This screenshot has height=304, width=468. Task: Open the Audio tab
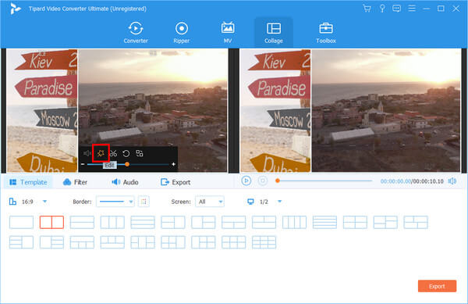point(125,182)
